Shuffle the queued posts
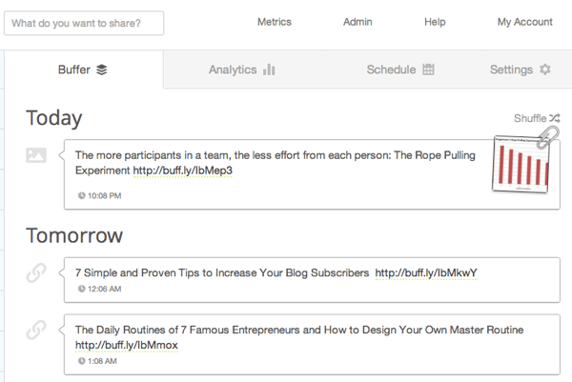The height and width of the screenshot is (382, 572). click(537, 118)
